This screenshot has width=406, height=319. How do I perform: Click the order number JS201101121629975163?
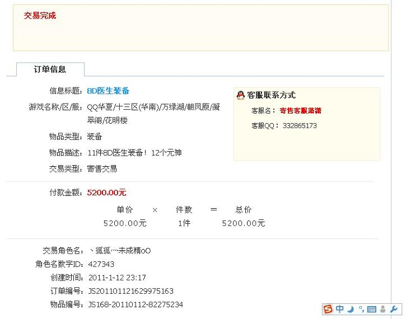point(130,291)
